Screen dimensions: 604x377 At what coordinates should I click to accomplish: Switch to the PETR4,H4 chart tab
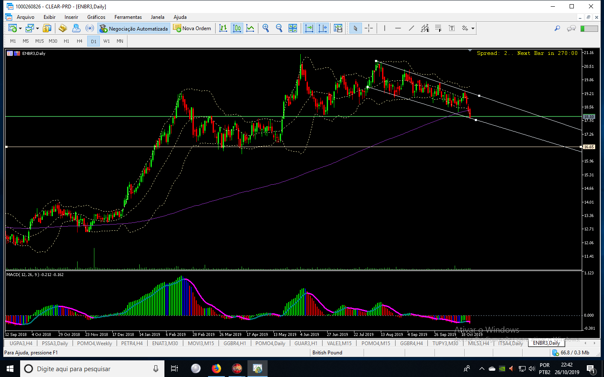pos(132,343)
